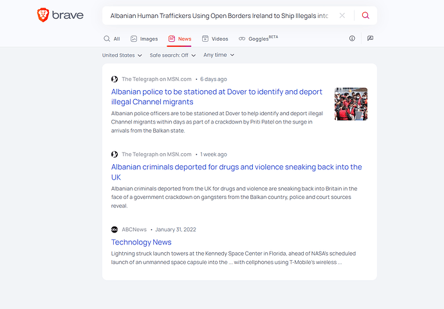Click 'The Telegraph on MSN.com' source above deported criminals article
This screenshot has width=444, height=309.
tap(156, 154)
